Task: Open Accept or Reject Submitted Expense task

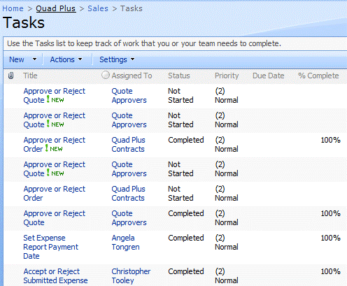Action: [55, 276]
